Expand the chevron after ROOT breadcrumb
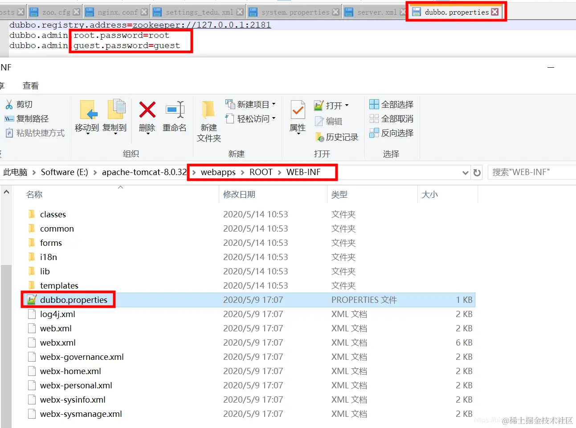 (x=279, y=172)
